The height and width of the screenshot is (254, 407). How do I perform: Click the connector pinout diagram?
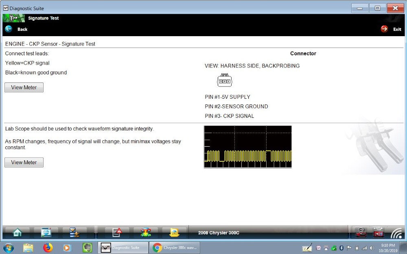(x=225, y=80)
